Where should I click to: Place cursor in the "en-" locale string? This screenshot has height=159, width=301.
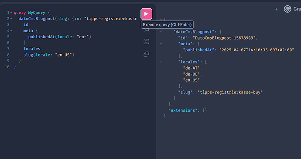[x=84, y=36]
